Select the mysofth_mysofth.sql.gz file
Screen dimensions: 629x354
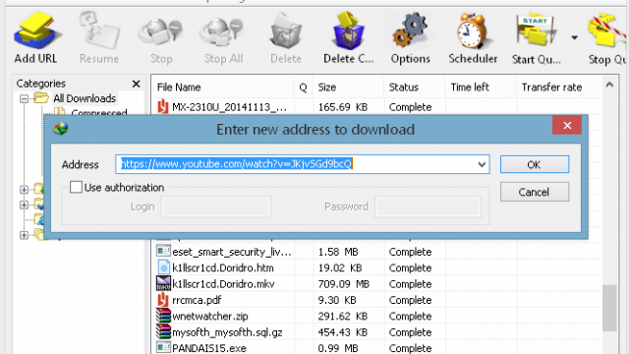point(376,332)
